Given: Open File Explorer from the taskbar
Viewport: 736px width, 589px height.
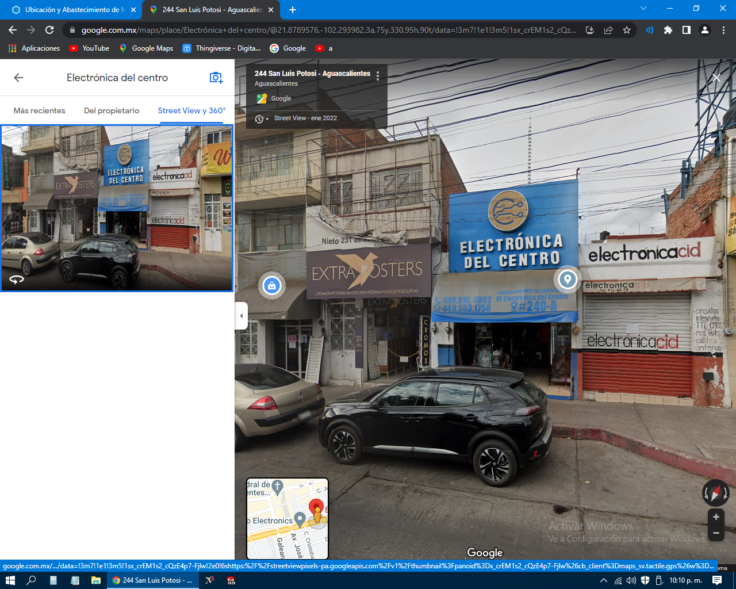Looking at the screenshot, I should pyautogui.click(x=96, y=580).
